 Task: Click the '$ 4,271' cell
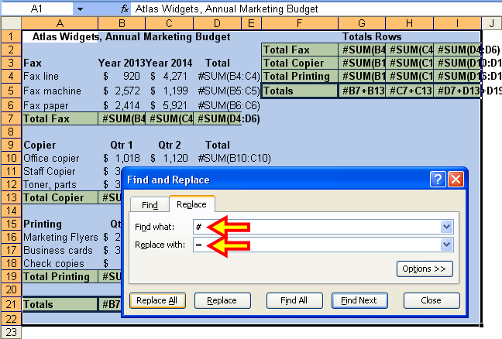(170, 76)
